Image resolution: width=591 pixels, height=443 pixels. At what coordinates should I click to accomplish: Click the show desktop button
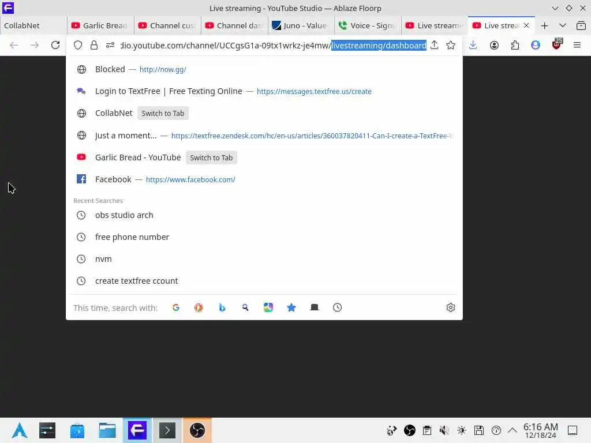573,430
